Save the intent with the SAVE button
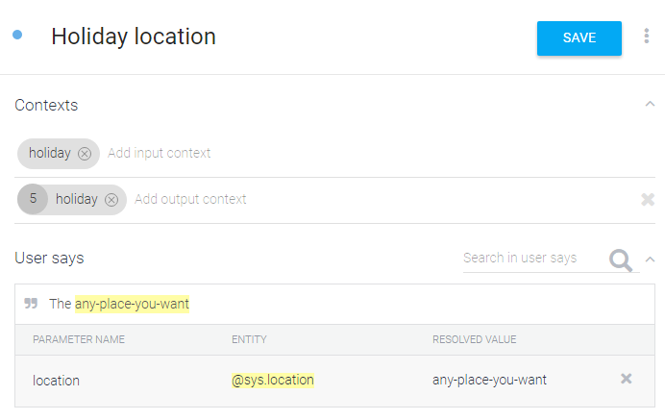The height and width of the screenshot is (420, 665). [x=579, y=37]
